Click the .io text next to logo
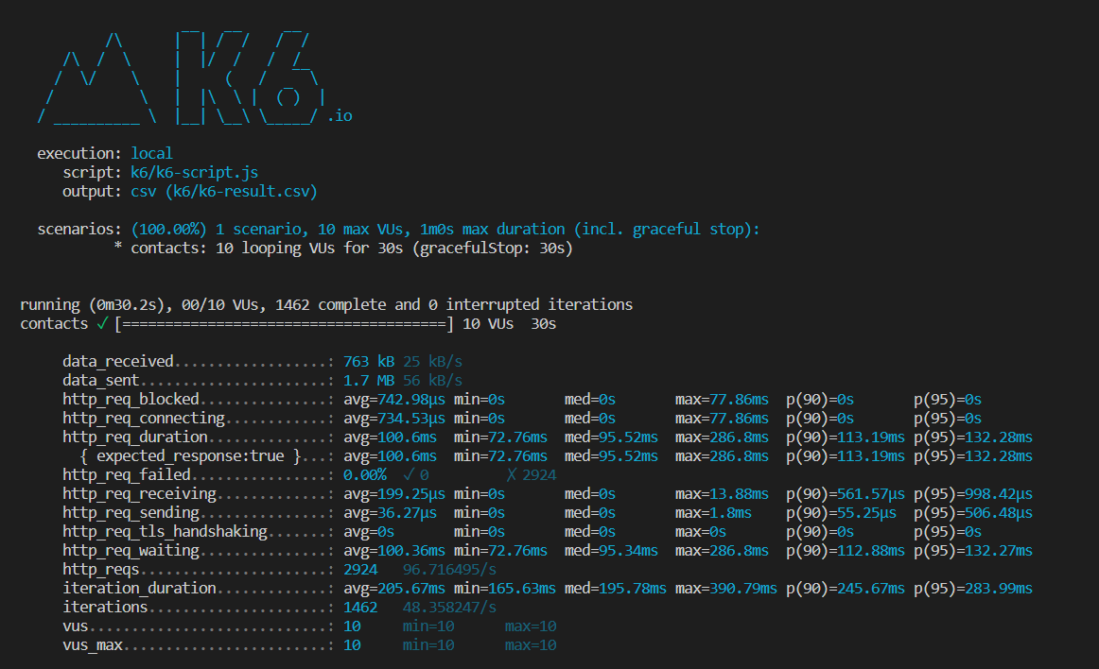The image size is (1099, 669). [340, 116]
